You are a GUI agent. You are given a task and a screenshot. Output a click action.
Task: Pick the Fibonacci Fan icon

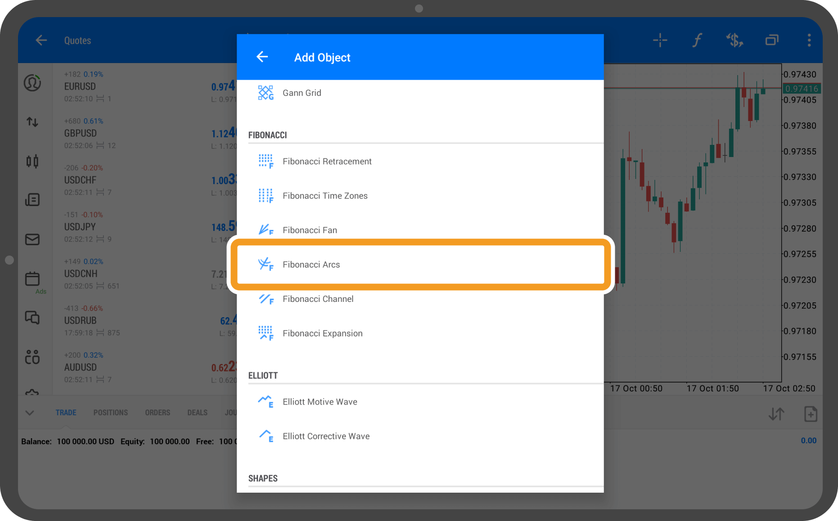coord(266,230)
